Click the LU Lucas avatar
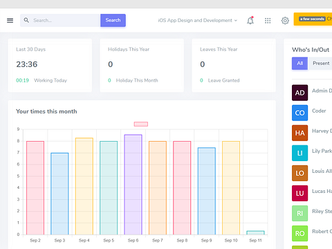 pyautogui.click(x=299, y=193)
